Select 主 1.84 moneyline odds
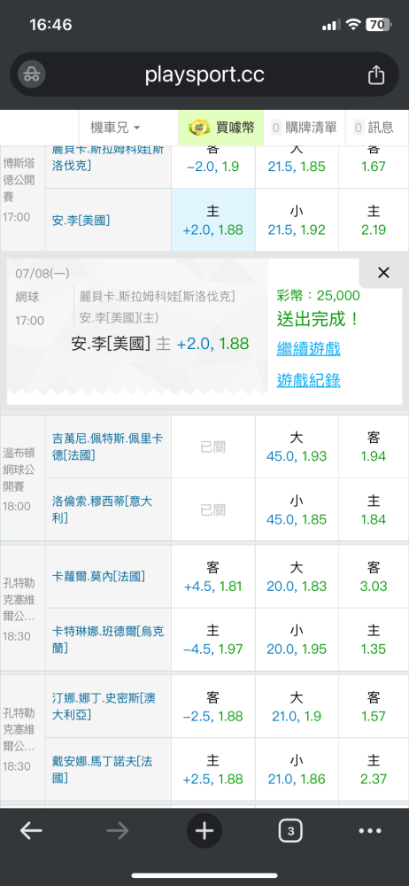The image size is (409, 886). coord(374,510)
